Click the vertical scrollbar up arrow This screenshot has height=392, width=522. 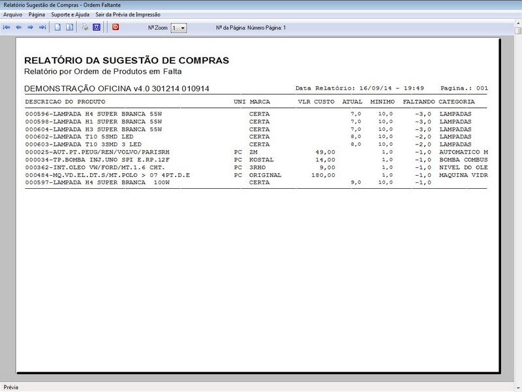[x=518, y=23]
